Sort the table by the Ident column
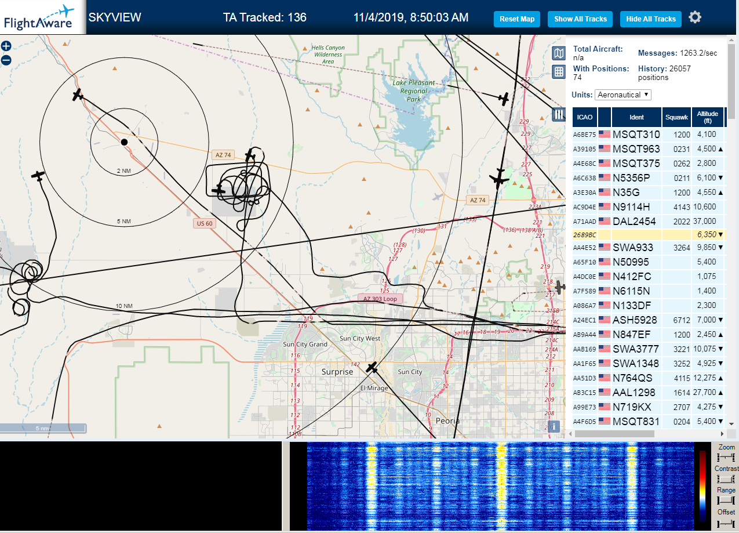This screenshot has height=533, width=739. click(x=636, y=117)
